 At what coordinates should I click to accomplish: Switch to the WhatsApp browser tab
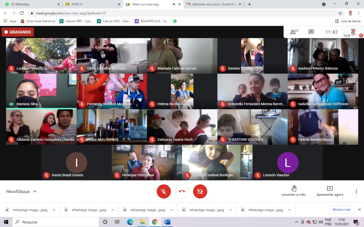[31, 4]
